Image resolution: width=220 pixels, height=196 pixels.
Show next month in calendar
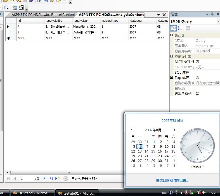174,130
